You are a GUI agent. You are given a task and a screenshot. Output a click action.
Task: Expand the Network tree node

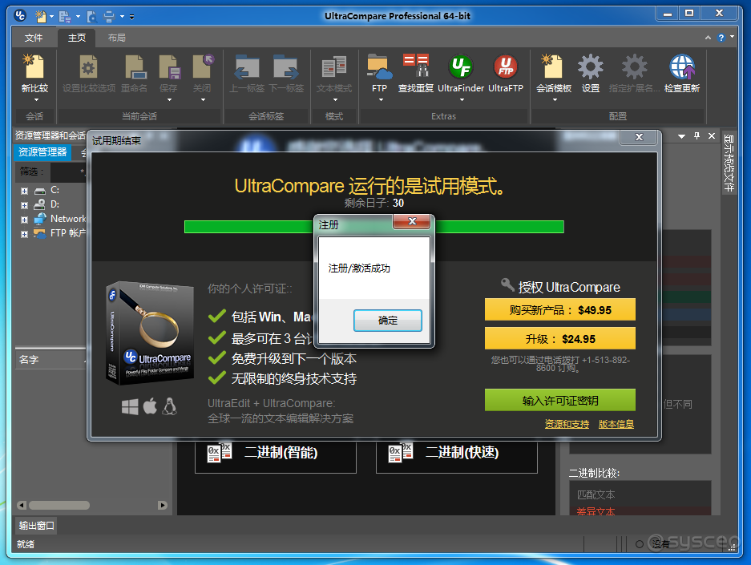coord(24,220)
